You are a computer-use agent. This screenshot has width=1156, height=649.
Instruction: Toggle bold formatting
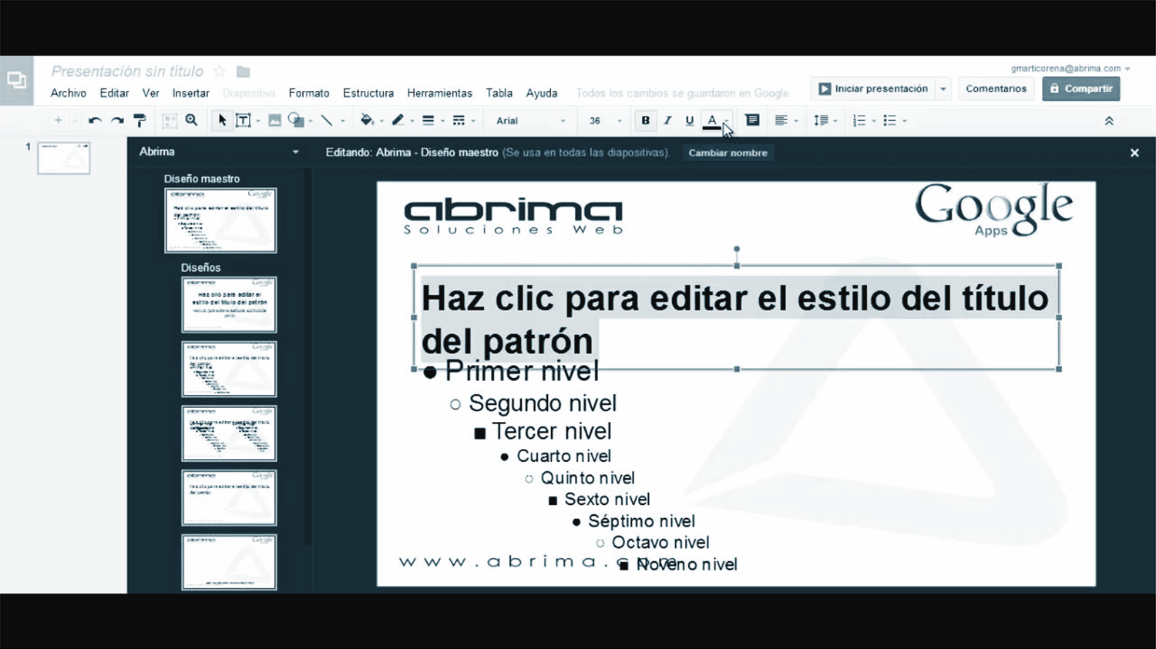645,120
